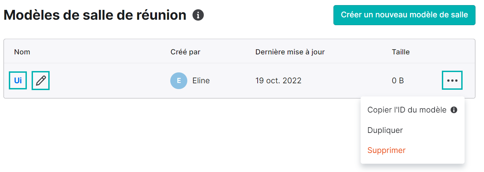Open the three-dots menu for Ui row
The image size is (484, 172).
(452, 81)
